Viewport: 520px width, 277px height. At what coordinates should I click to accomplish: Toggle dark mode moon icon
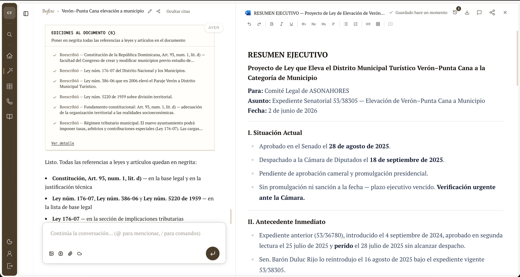click(x=9, y=242)
